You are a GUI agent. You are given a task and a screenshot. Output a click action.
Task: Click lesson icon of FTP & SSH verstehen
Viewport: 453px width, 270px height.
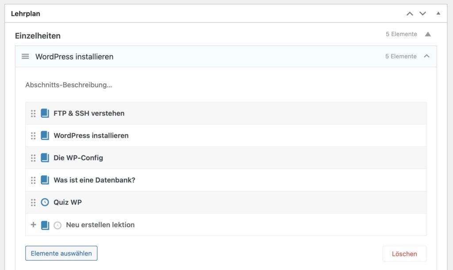(45, 113)
